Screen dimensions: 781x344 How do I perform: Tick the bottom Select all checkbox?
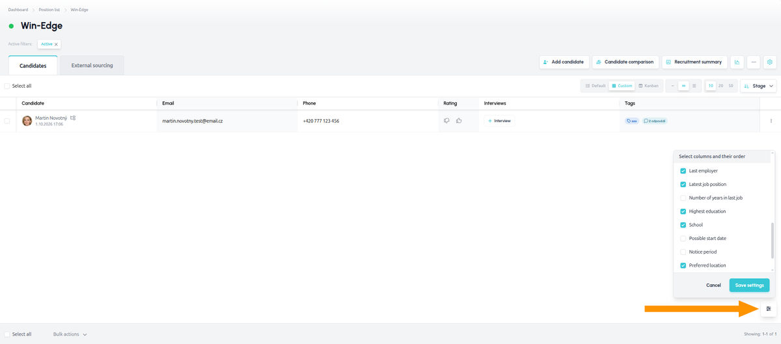click(7, 334)
